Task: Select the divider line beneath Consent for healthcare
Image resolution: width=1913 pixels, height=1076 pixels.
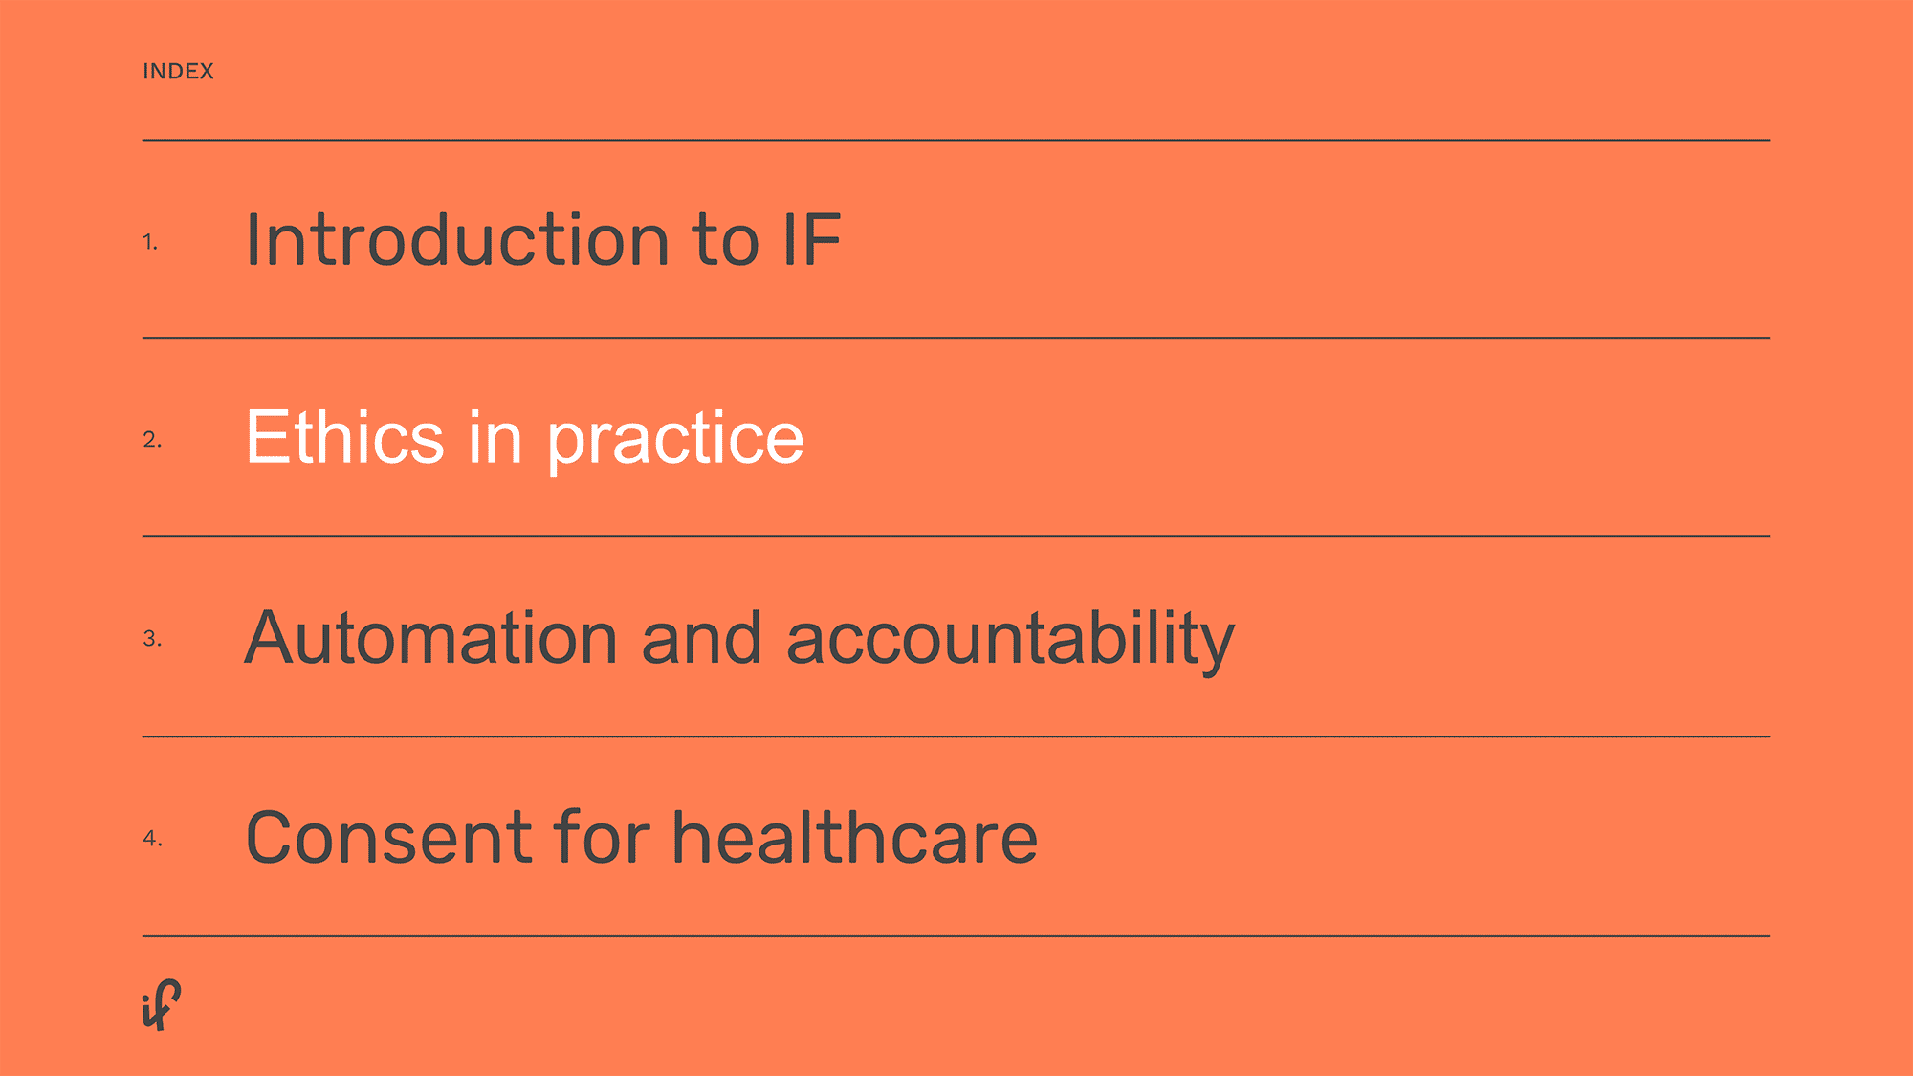Action: click(x=956, y=936)
